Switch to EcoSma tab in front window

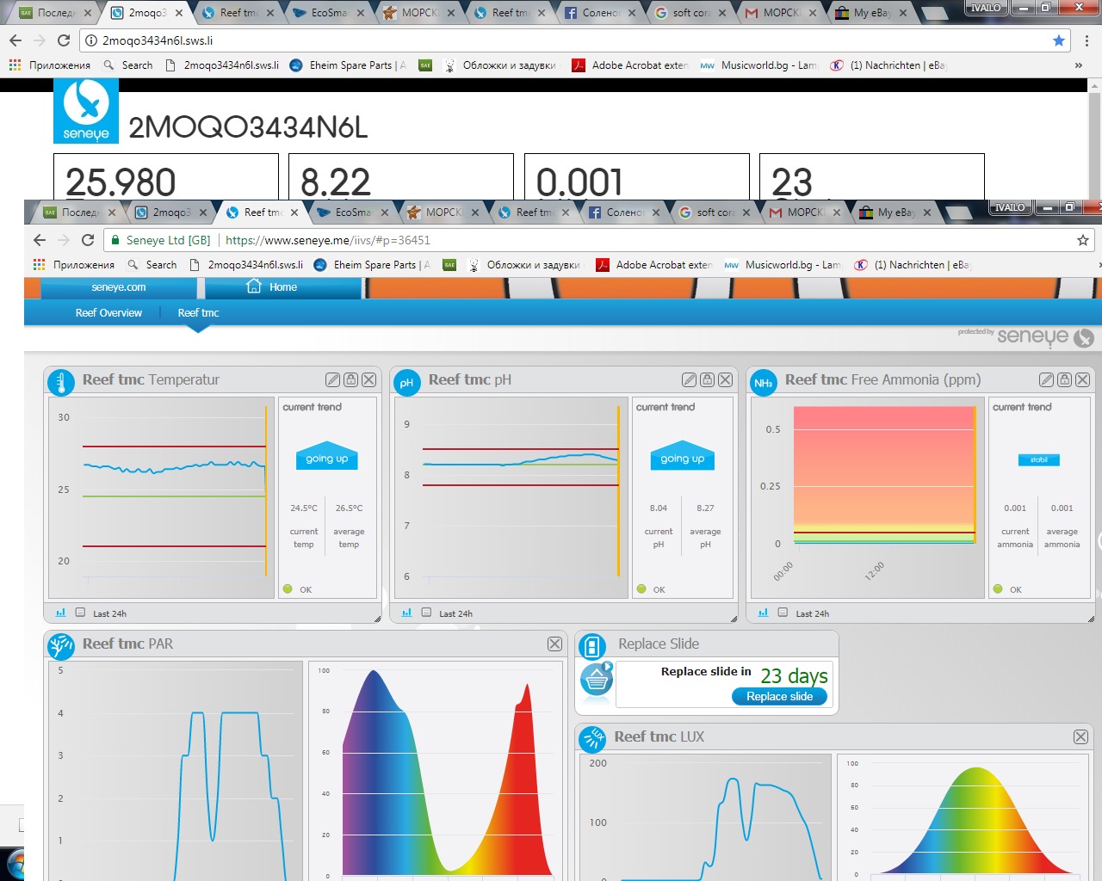tap(353, 213)
